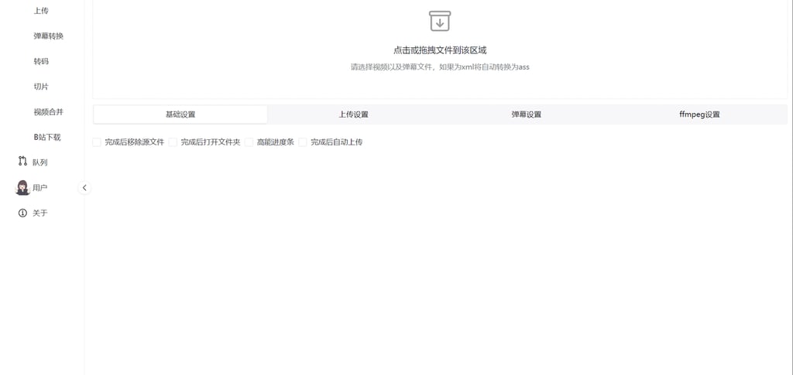Viewport: 793px width, 375px height.
Task: Open B站下载 in the sidebar
Action: coord(47,137)
